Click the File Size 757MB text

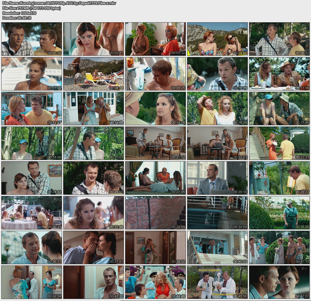(x=31, y=8)
